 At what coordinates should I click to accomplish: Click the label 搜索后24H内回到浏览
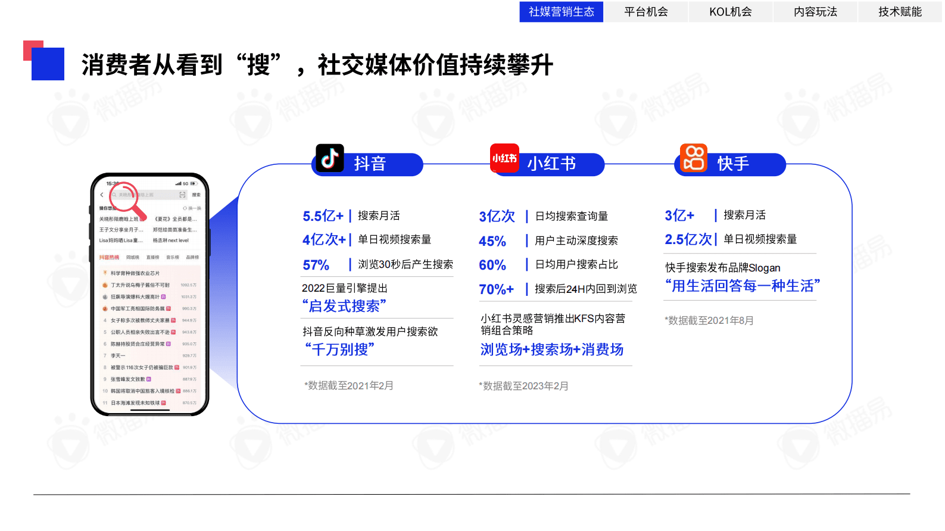[x=586, y=289]
